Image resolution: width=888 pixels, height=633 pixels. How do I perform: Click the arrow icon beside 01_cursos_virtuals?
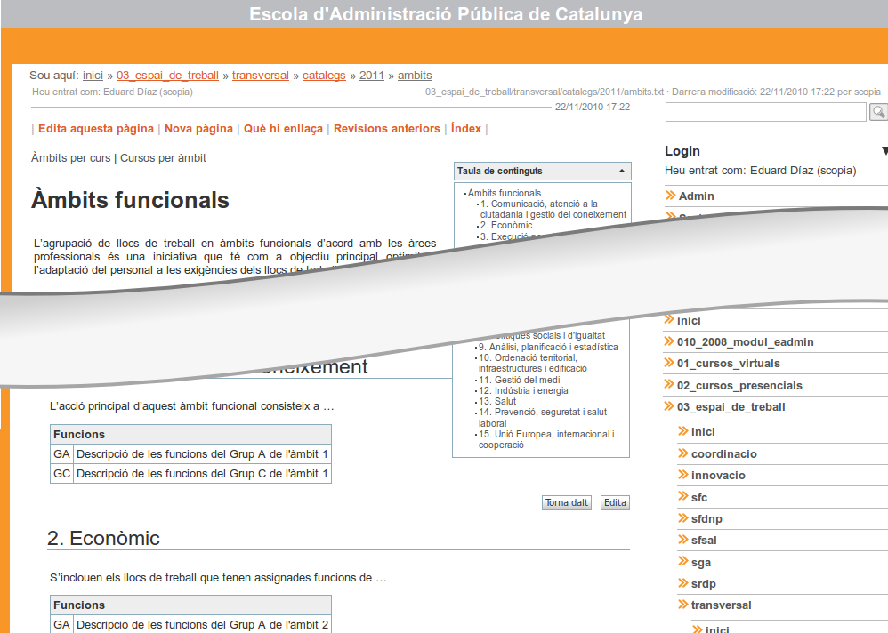pyautogui.click(x=670, y=364)
